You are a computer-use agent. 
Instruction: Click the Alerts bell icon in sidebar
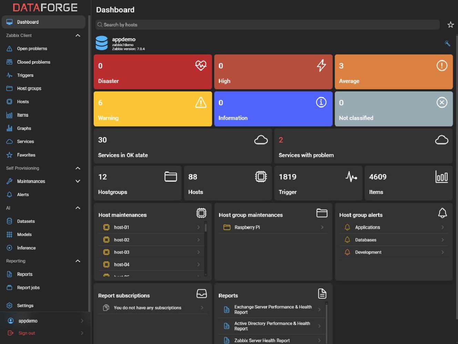(9, 194)
